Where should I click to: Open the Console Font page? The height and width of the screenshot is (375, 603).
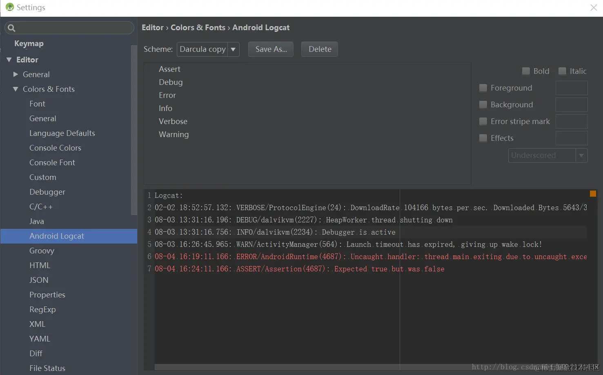(52, 162)
